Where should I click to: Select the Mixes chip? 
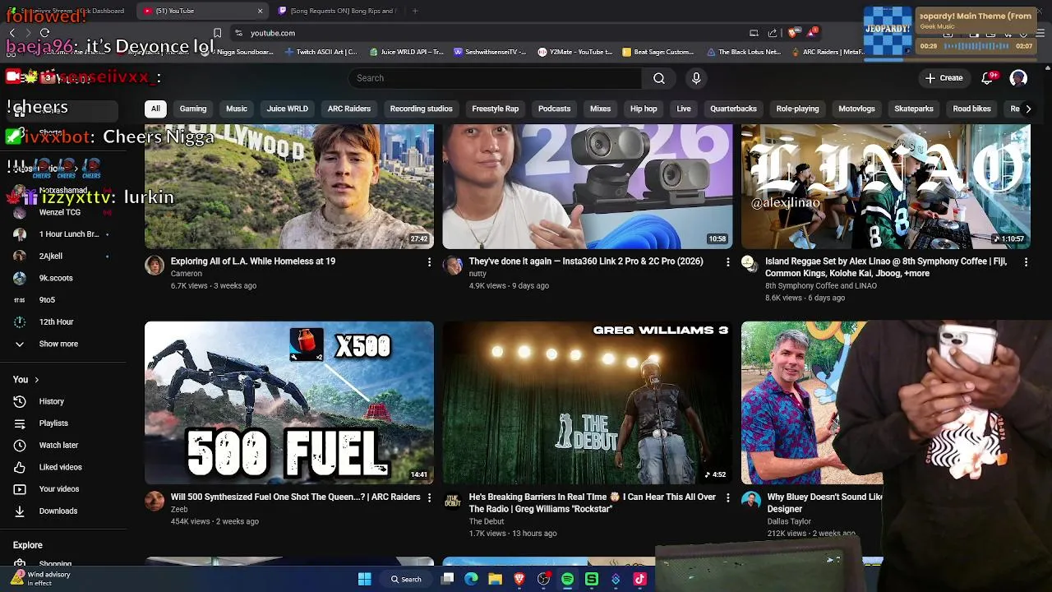point(600,109)
